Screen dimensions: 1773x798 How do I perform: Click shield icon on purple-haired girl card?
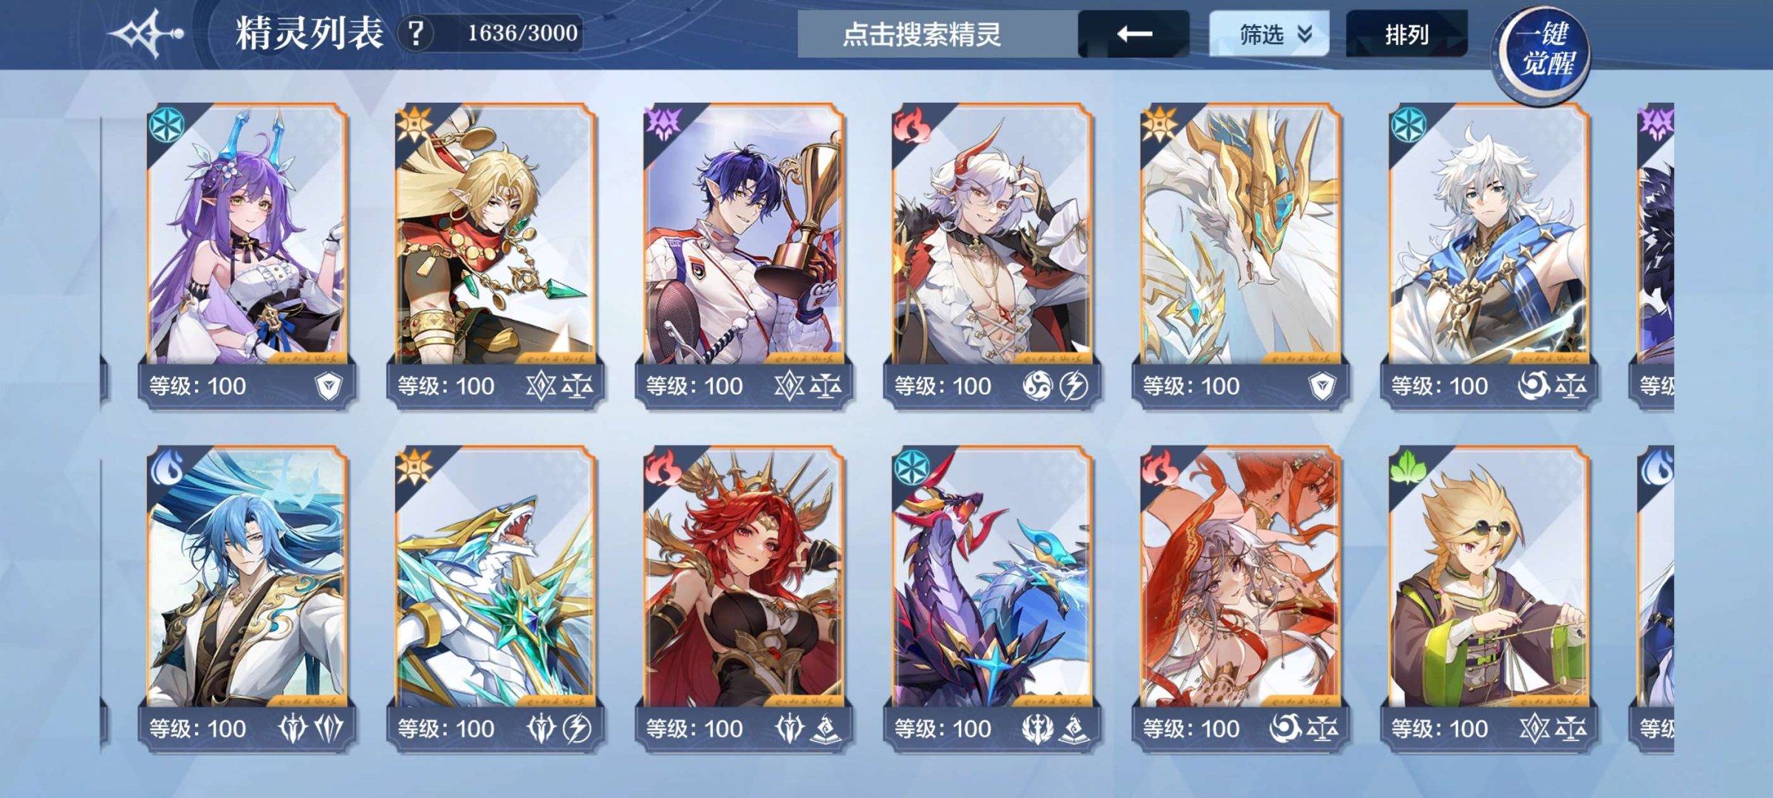click(329, 386)
